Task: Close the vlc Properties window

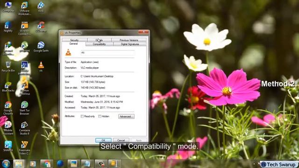Action: pos(144,32)
